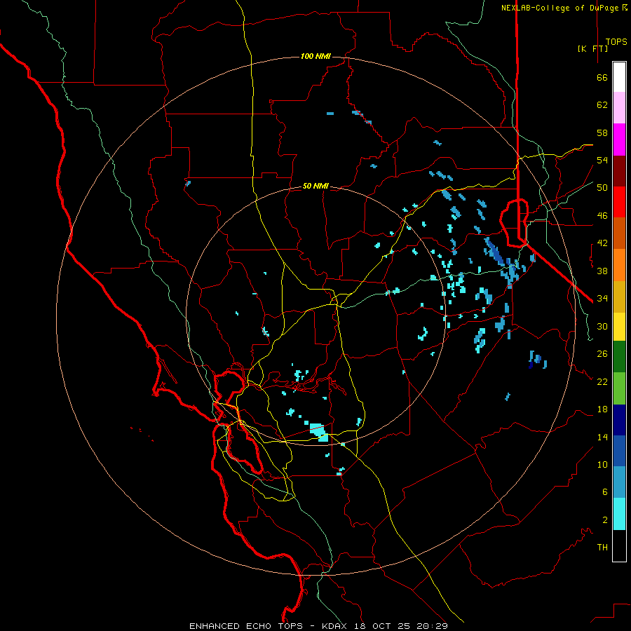Select the dark green 30 kft swatch

619,357
